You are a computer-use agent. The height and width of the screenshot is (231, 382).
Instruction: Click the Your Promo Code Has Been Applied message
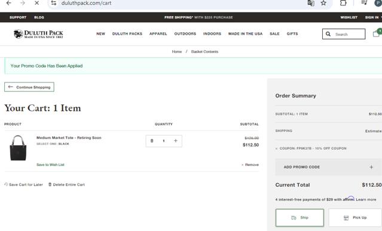(47, 66)
